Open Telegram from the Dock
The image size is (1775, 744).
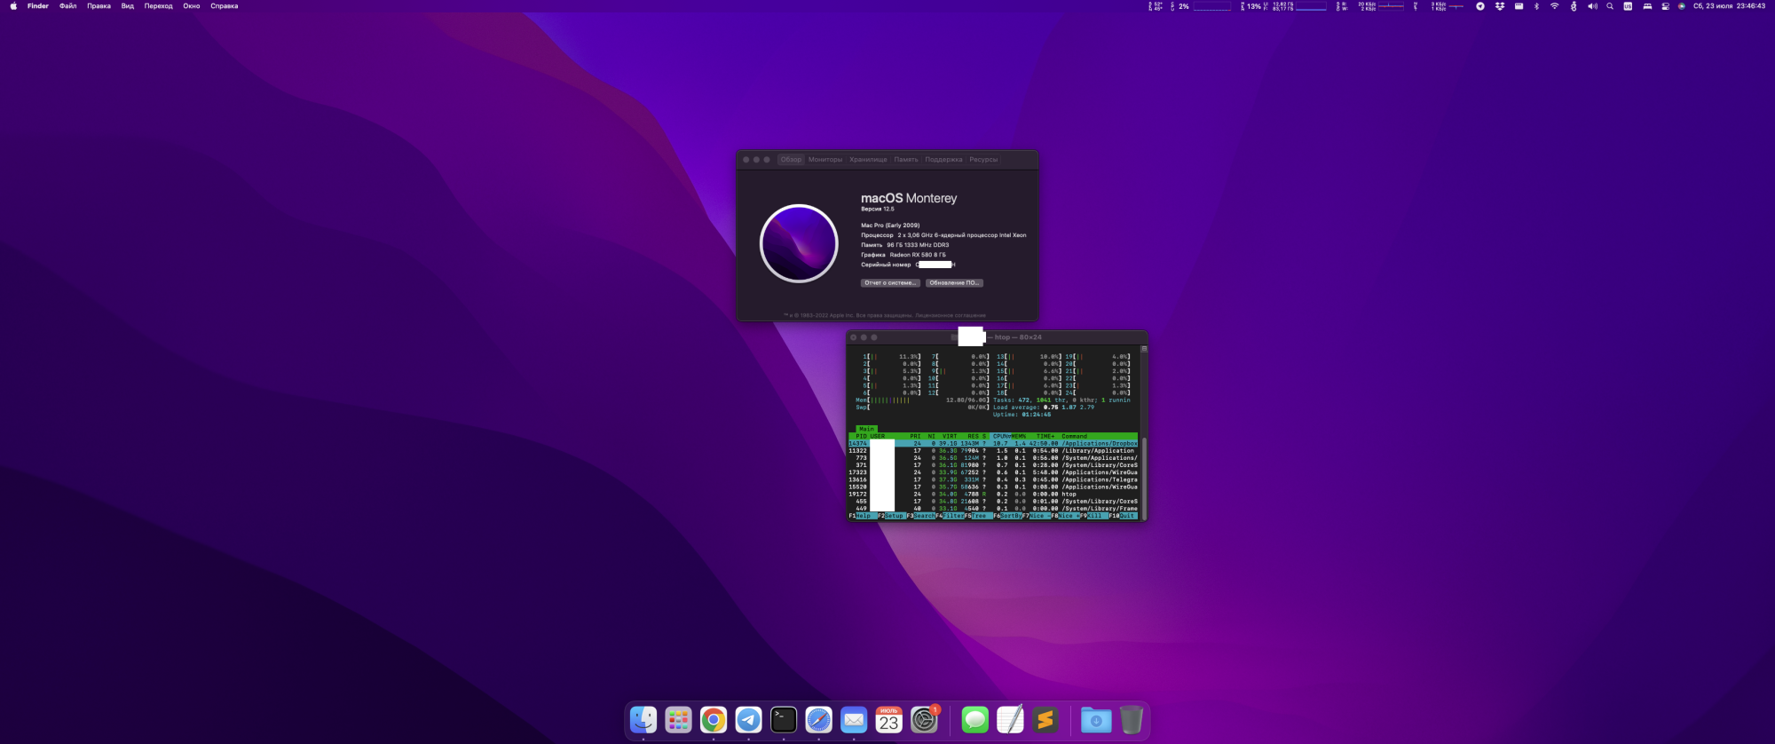point(748,720)
